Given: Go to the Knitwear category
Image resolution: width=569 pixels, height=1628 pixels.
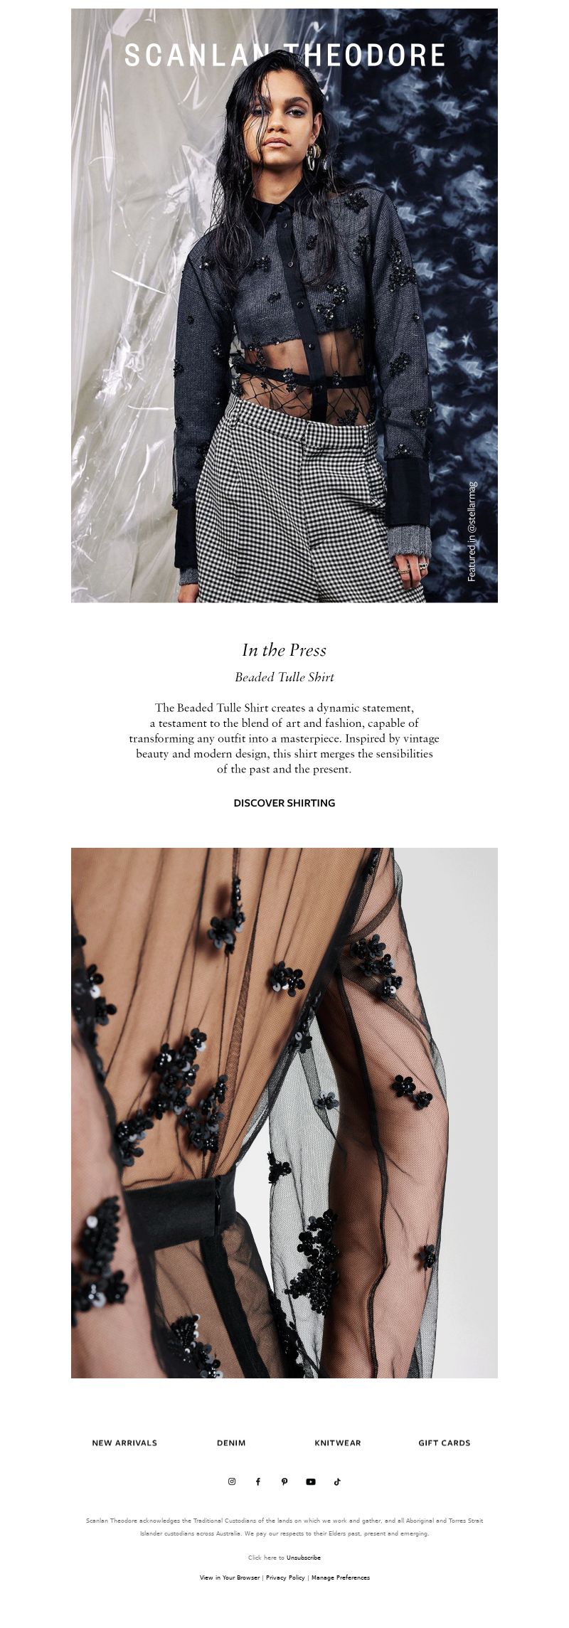Looking at the screenshot, I should coord(338,1443).
